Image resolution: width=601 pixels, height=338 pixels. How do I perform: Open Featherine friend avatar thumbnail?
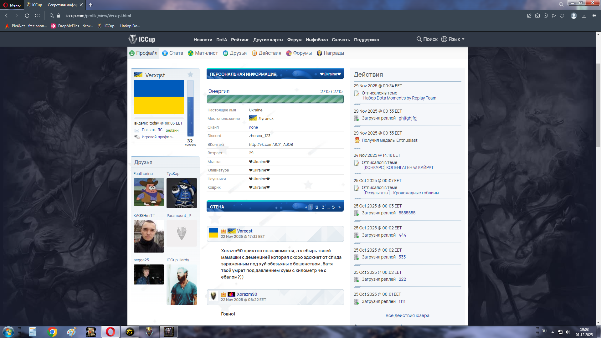pos(149,192)
